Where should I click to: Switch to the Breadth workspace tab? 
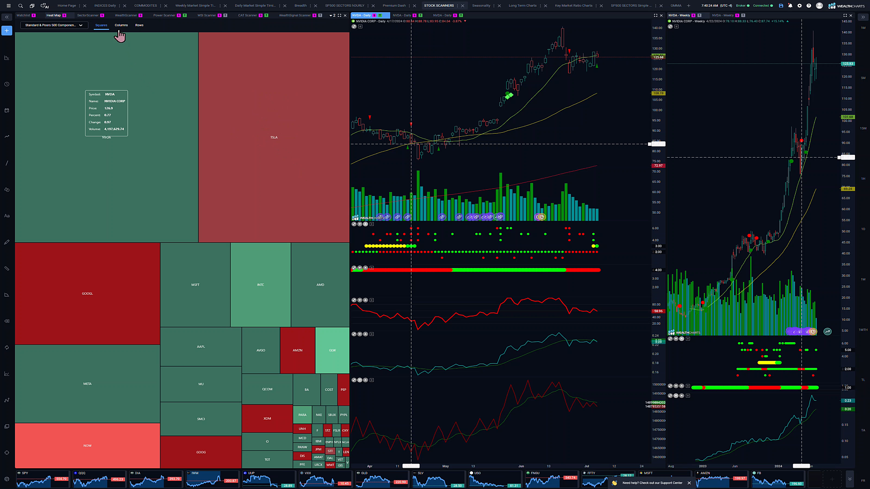(300, 6)
